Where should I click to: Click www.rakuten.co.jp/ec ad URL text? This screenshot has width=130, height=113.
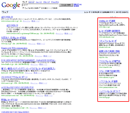pyautogui.click(x=107, y=77)
